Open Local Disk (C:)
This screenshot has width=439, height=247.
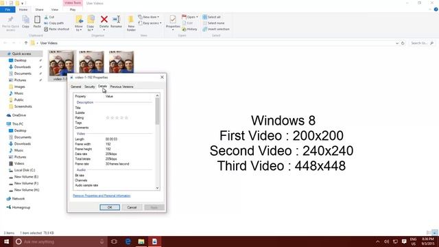pyautogui.click(x=25, y=170)
